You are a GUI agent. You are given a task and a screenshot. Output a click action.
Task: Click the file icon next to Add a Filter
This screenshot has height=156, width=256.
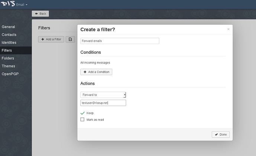pyautogui.click(x=70, y=39)
